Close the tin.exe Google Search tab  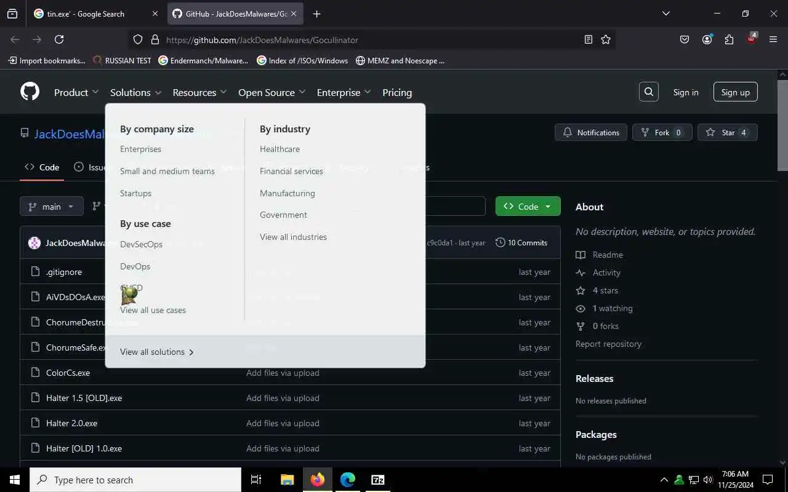[155, 14]
